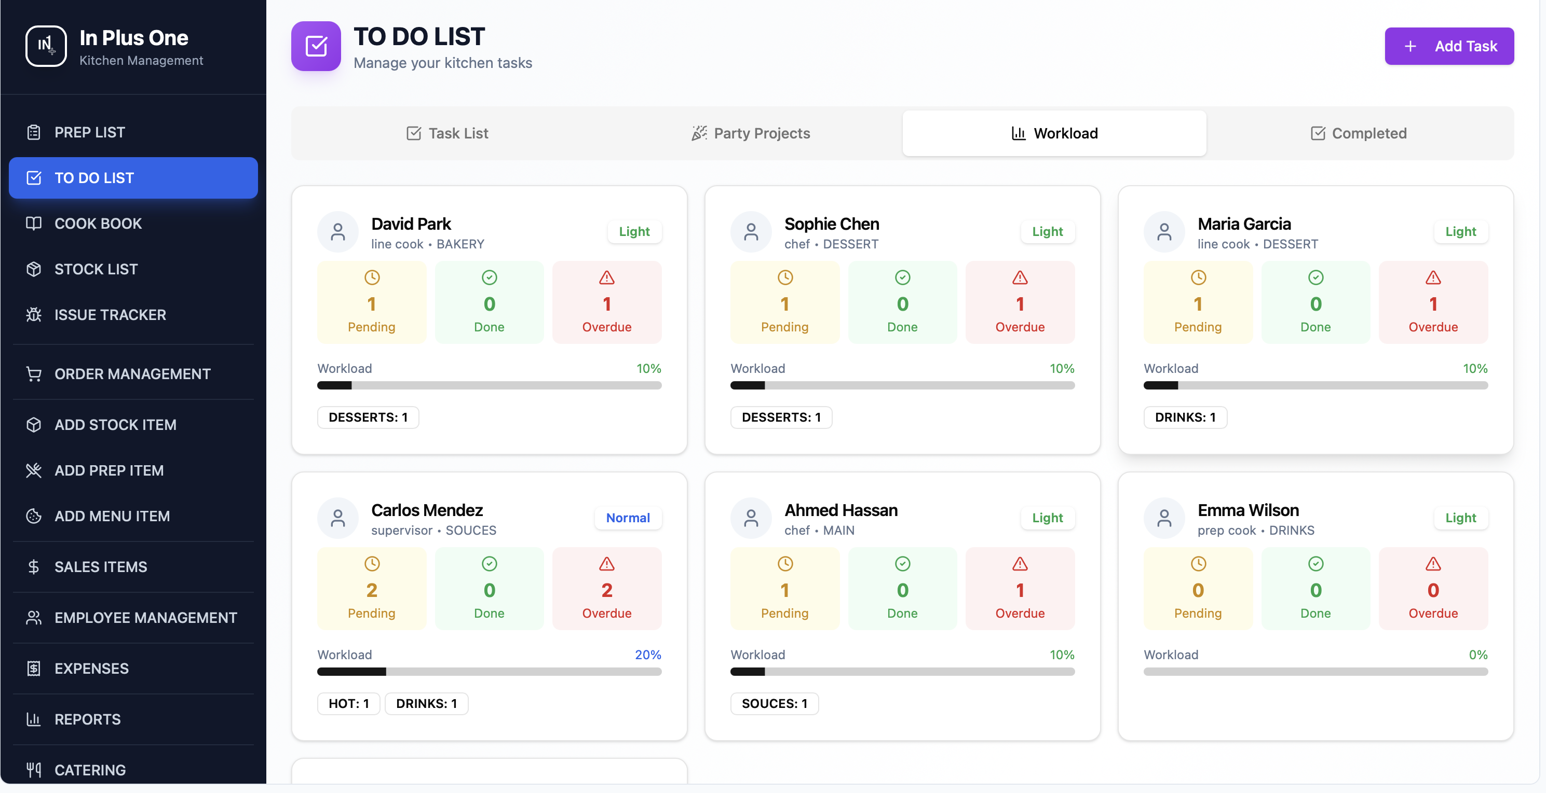The height and width of the screenshot is (793, 1546).
Task: Click Sophie Chen's pending clock icon
Action: coord(784,277)
